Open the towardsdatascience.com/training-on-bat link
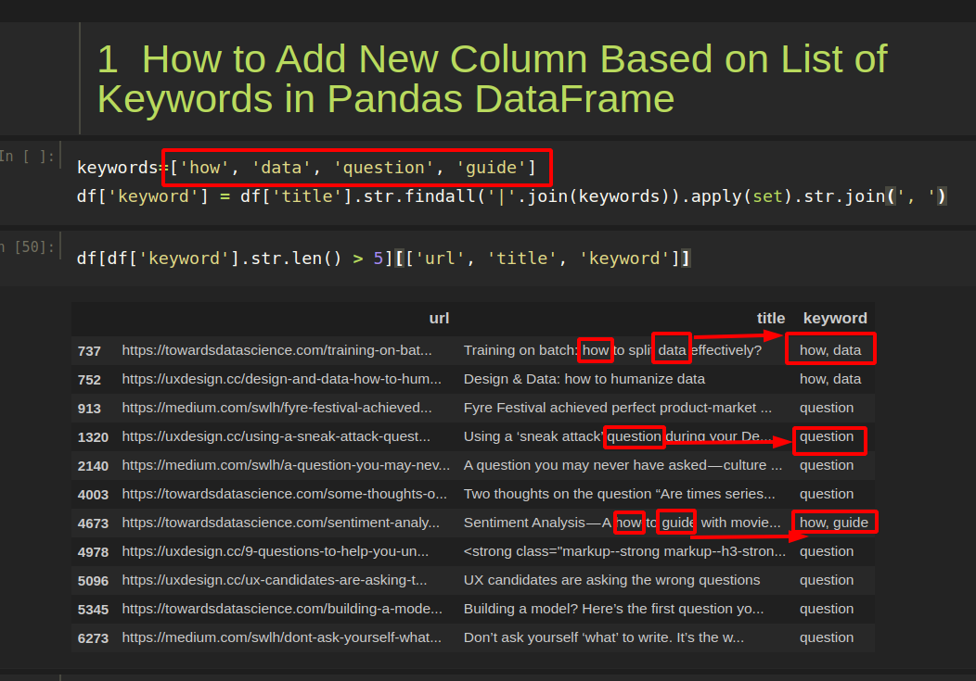976x681 pixels. 276,349
